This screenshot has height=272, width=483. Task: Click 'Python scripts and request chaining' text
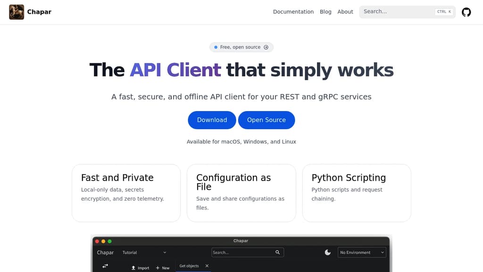coord(347,194)
